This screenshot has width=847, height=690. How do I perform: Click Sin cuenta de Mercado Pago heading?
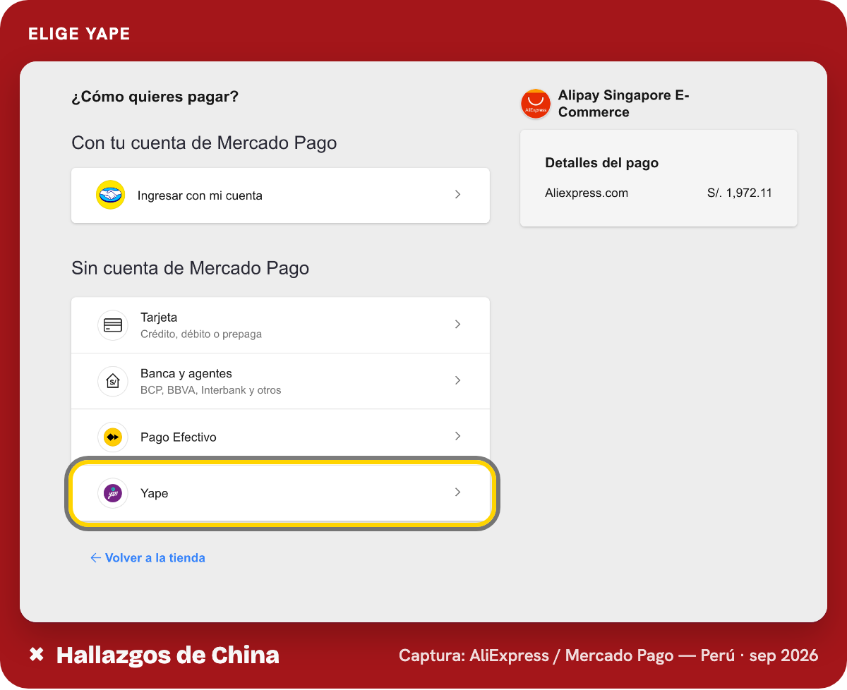click(x=191, y=269)
